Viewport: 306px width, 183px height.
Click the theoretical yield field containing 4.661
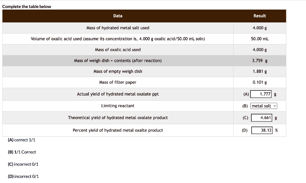261,118
